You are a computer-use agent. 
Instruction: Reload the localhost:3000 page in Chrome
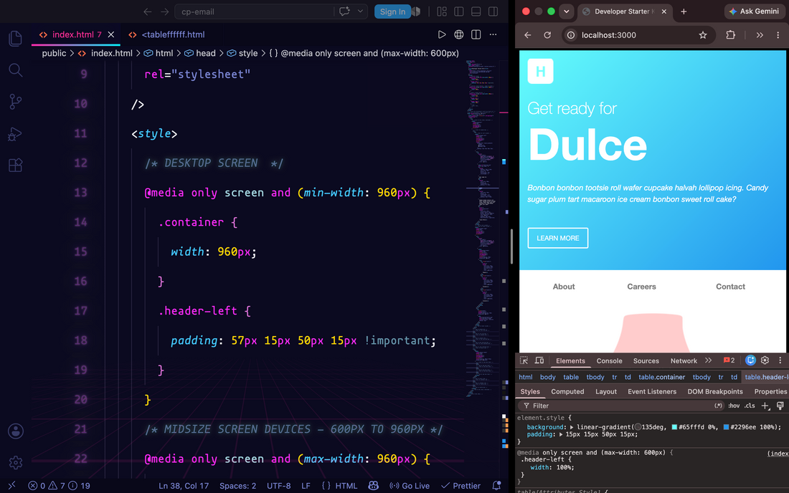click(x=547, y=35)
